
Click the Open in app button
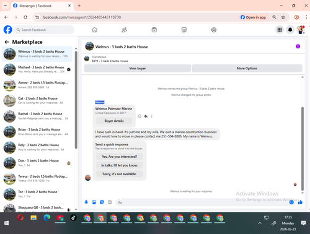click(254, 17)
